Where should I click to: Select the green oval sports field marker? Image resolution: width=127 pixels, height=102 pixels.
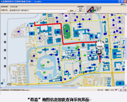(x=67, y=31)
